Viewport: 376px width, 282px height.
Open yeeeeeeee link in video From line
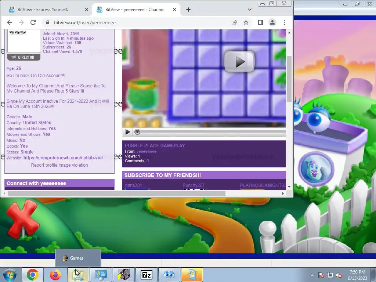coord(146,151)
